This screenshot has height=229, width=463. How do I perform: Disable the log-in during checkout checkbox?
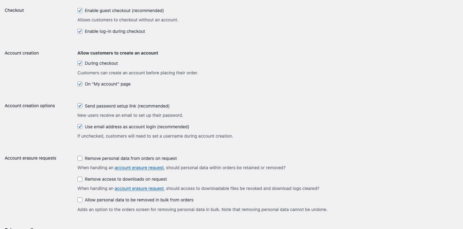tap(80, 31)
